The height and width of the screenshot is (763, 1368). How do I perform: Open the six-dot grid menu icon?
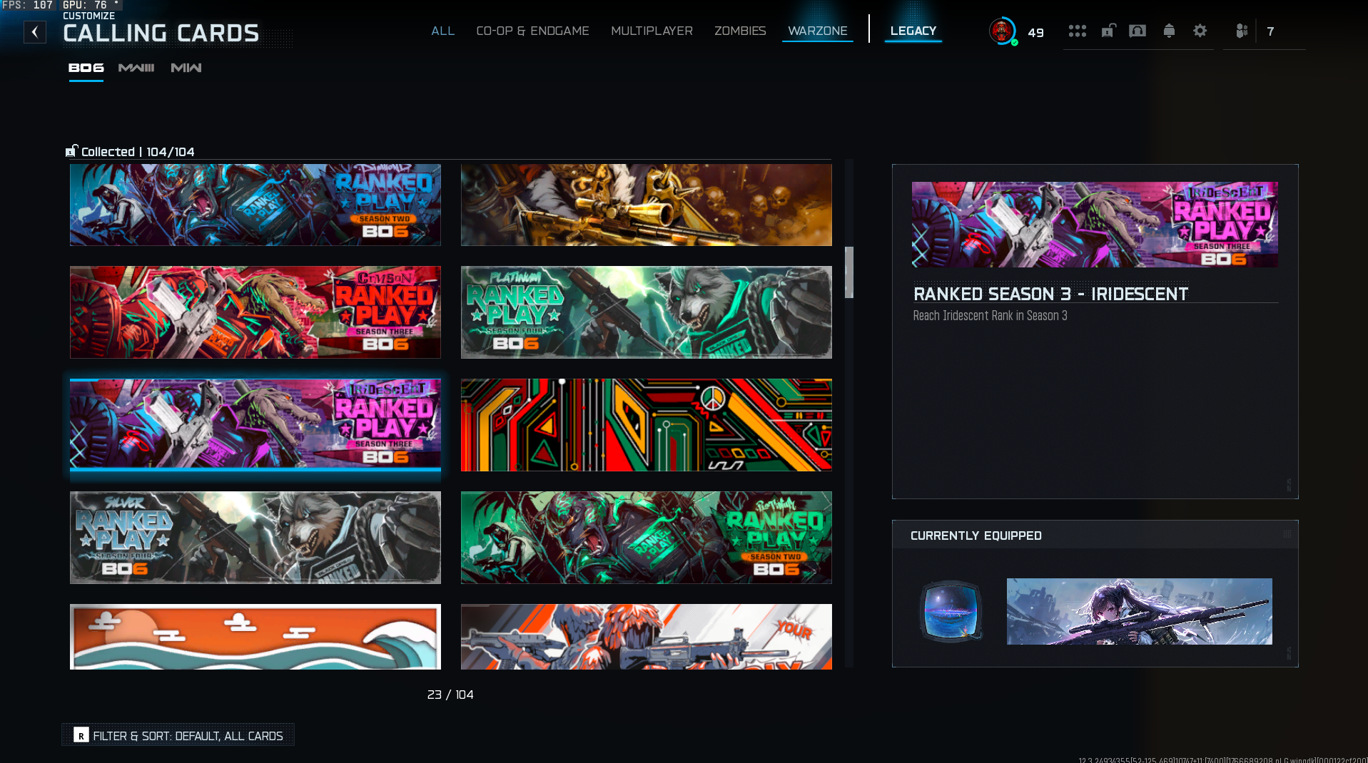[1077, 31]
